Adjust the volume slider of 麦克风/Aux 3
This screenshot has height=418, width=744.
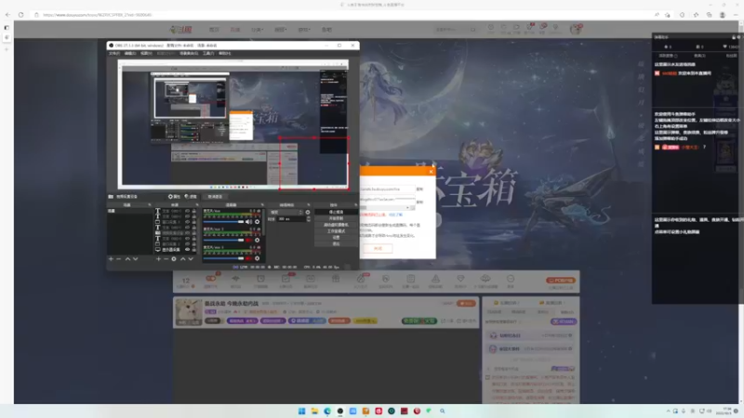point(223,258)
